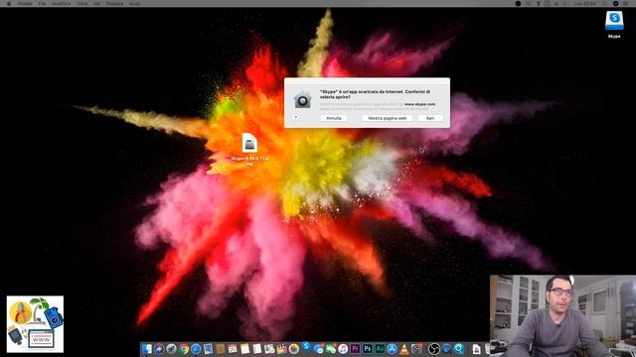Launch Adobe Premiere Pro from the Dock
This screenshot has width=636, height=357.
pyautogui.click(x=356, y=349)
